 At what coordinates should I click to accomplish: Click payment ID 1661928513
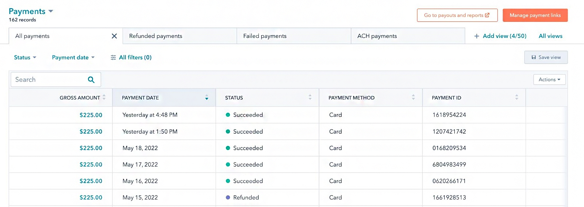point(449,198)
